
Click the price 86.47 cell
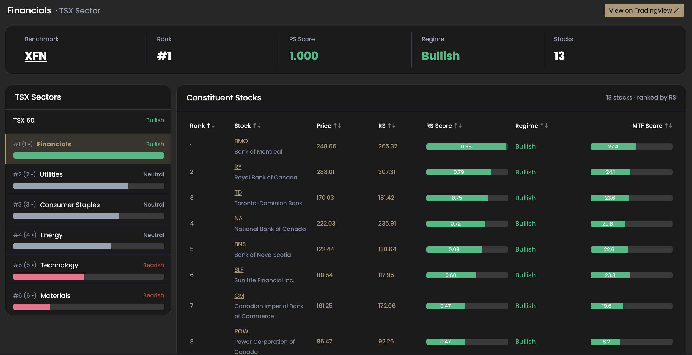click(x=324, y=341)
